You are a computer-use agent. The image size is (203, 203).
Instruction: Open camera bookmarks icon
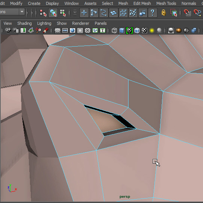(x=23, y=30)
